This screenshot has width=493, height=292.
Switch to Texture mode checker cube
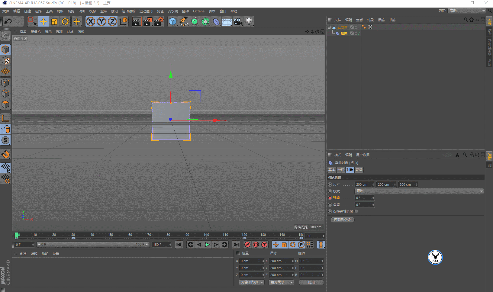click(5, 61)
